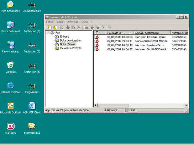Select the Mademoiselle MYOT Maryse fax entry

(141, 41)
